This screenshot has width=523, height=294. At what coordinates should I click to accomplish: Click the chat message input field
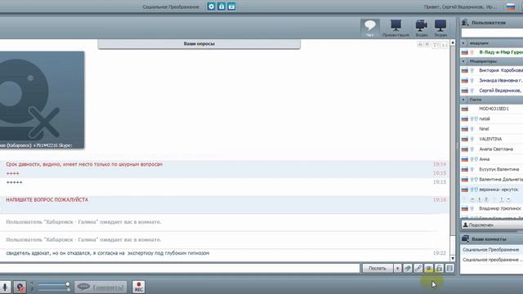coord(180,268)
